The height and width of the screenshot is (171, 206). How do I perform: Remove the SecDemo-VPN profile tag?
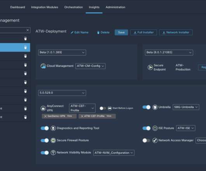coord(45,116)
